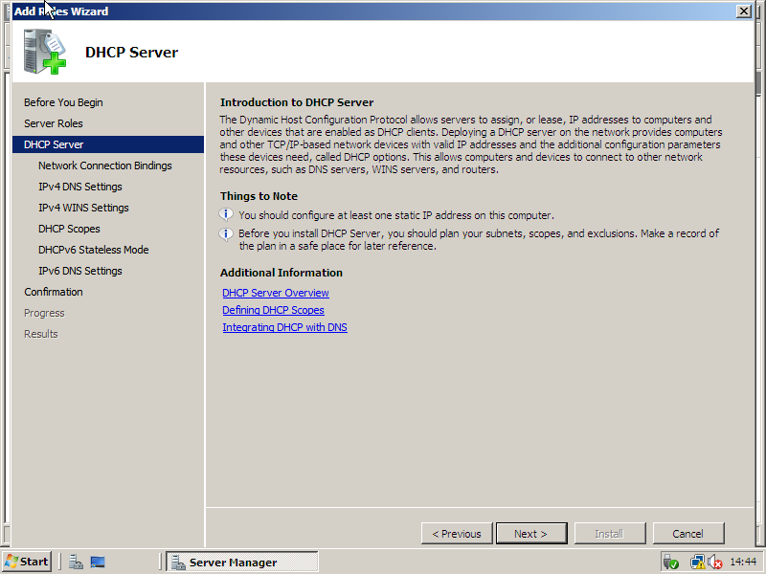
Task: Click the Show Desktop quick launch icon
Action: 98,562
